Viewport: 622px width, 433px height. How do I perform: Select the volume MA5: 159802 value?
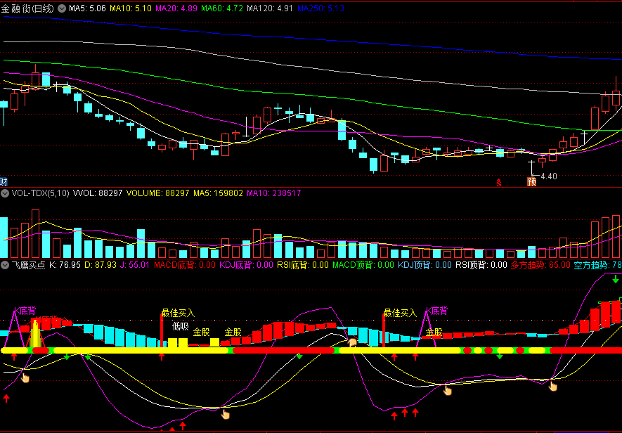(218, 193)
